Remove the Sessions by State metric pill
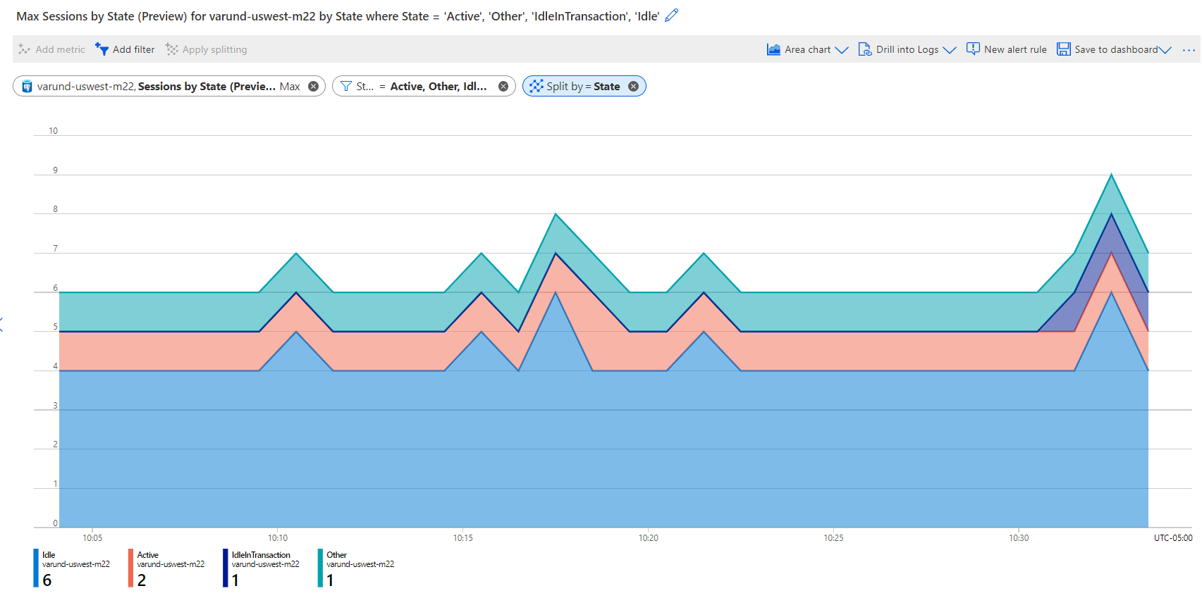Viewport: 1202px width, 598px height. coord(314,87)
